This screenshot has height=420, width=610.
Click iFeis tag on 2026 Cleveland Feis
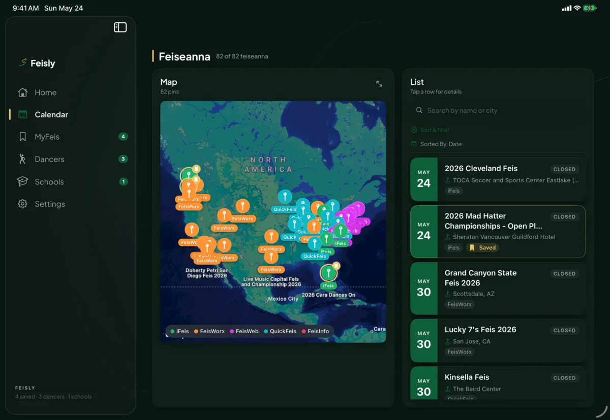[x=453, y=191]
